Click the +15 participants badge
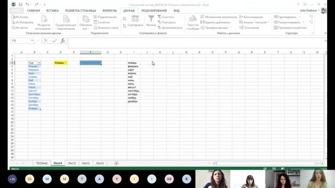Viewport: 335px width, 188px height. coord(13,179)
